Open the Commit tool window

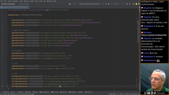coord(6,92)
